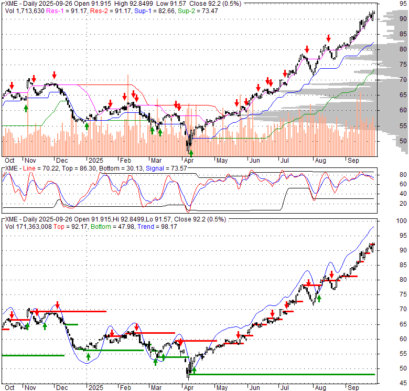Select 'Feb' on the top chart time axis

coord(125,161)
